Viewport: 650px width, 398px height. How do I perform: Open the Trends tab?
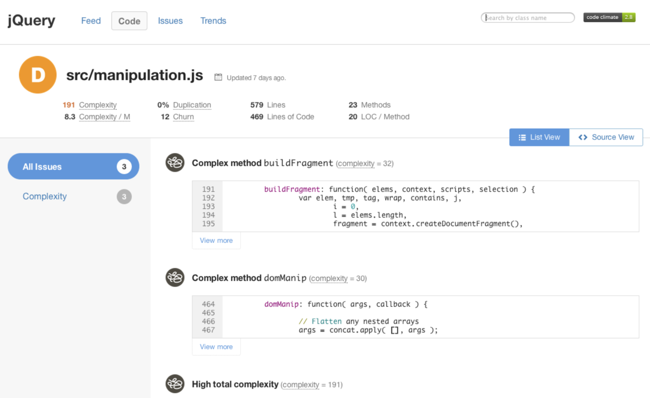pyautogui.click(x=213, y=21)
